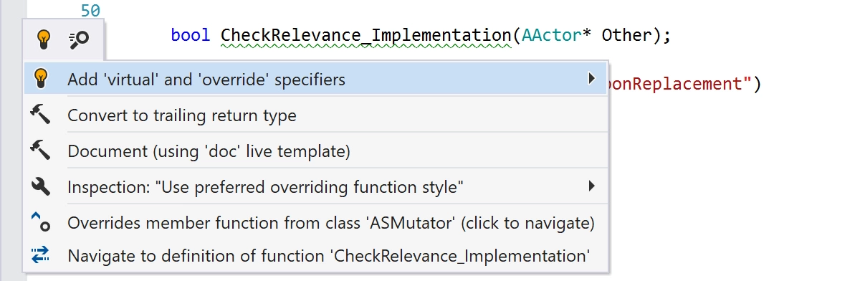Expand submenu arrow for Add 'virtual' specifiers
Image resolution: width=860 pixels, height=281 pixels.
[x=591, y=78]
